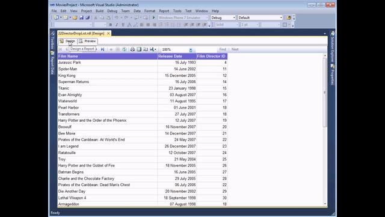The height and width of the screenshot is (217, 385).
Task: Click the Film Director ID column header
Action: click(x=212, y=56)
